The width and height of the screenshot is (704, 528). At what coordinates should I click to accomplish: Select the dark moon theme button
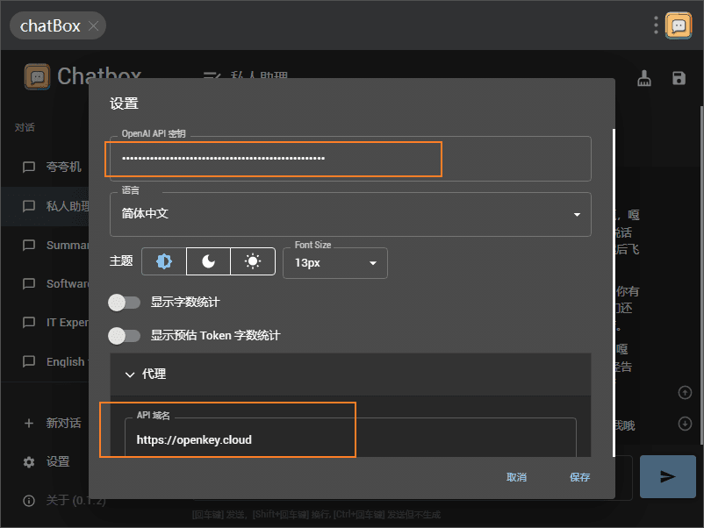208,261
